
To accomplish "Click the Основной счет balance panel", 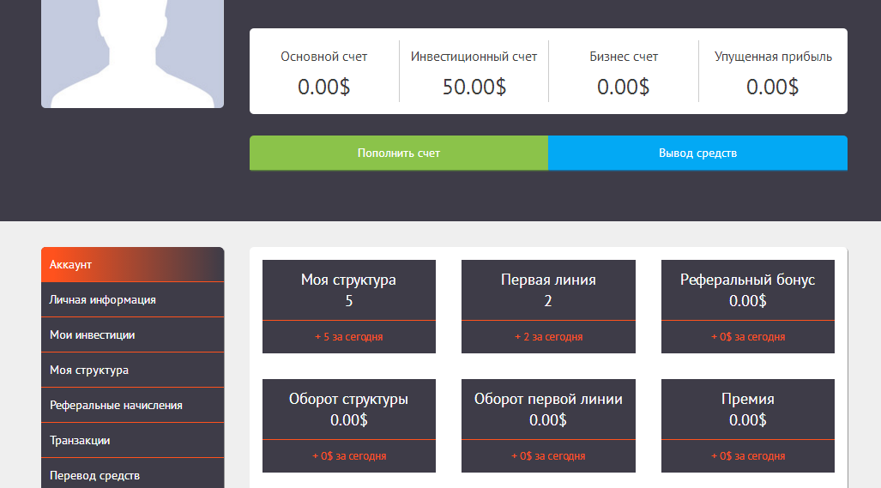I will click(324, 72).
